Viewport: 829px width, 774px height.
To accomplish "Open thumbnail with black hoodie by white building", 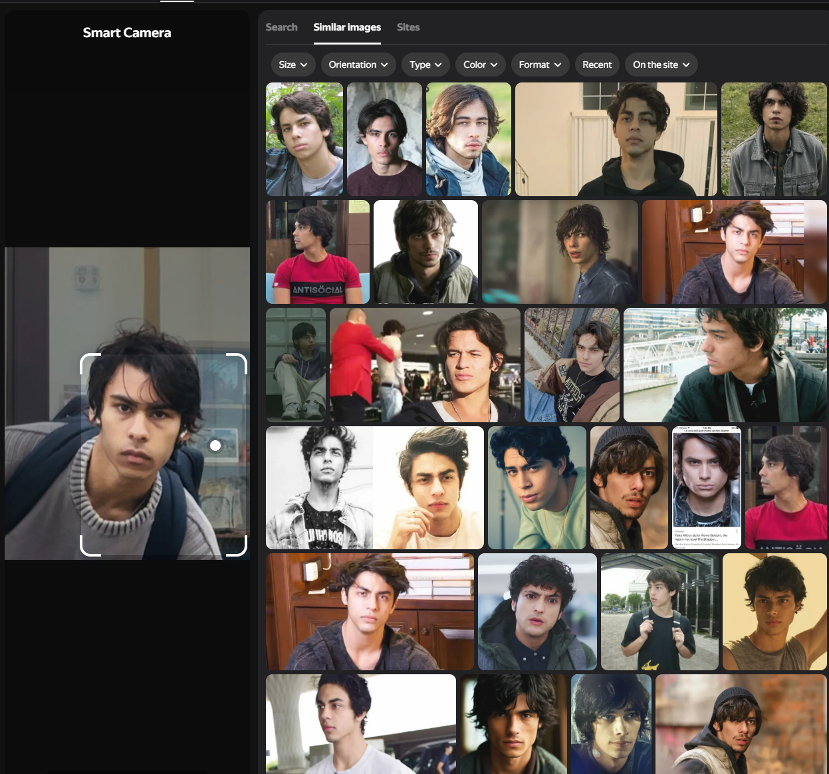I will (616, 139).
